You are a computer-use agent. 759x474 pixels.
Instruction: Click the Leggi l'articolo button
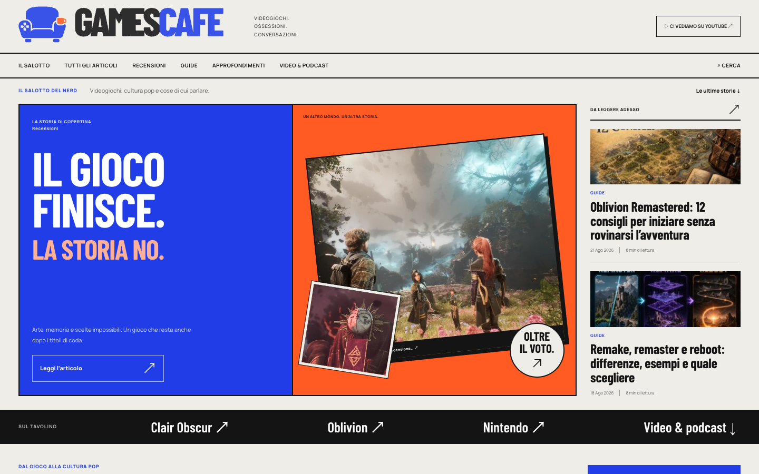[x=98, y=368]
